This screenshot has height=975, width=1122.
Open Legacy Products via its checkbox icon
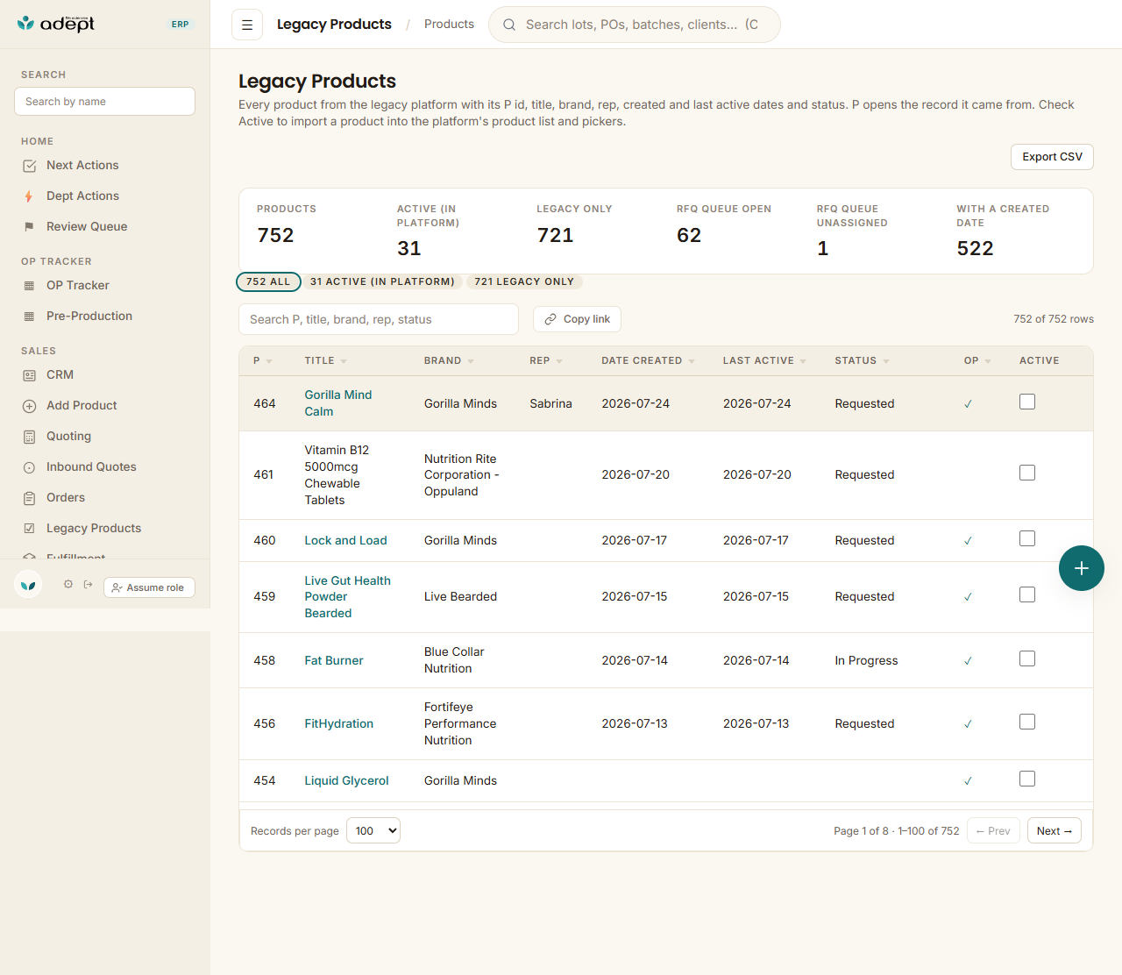click(x=29, y=529)
